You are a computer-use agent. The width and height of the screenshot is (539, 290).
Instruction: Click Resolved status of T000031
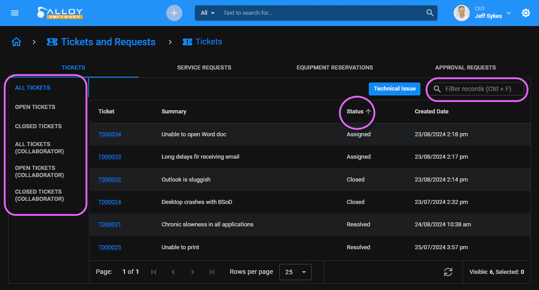pos(358,225)
